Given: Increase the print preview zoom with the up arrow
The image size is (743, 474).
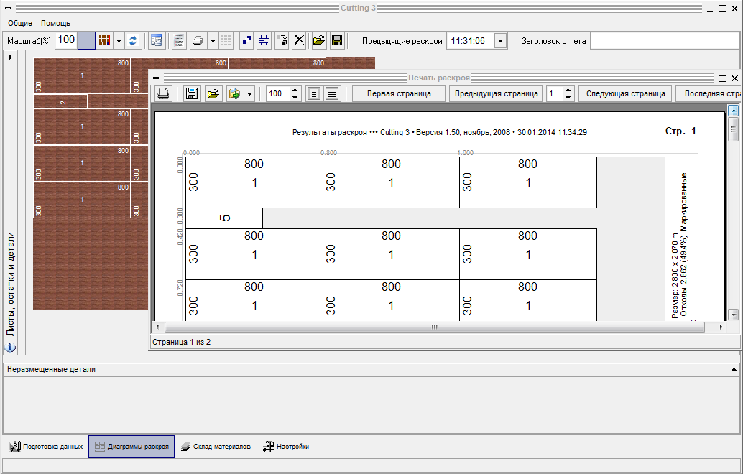Looking at the screenshot, I should pos(295,90).
